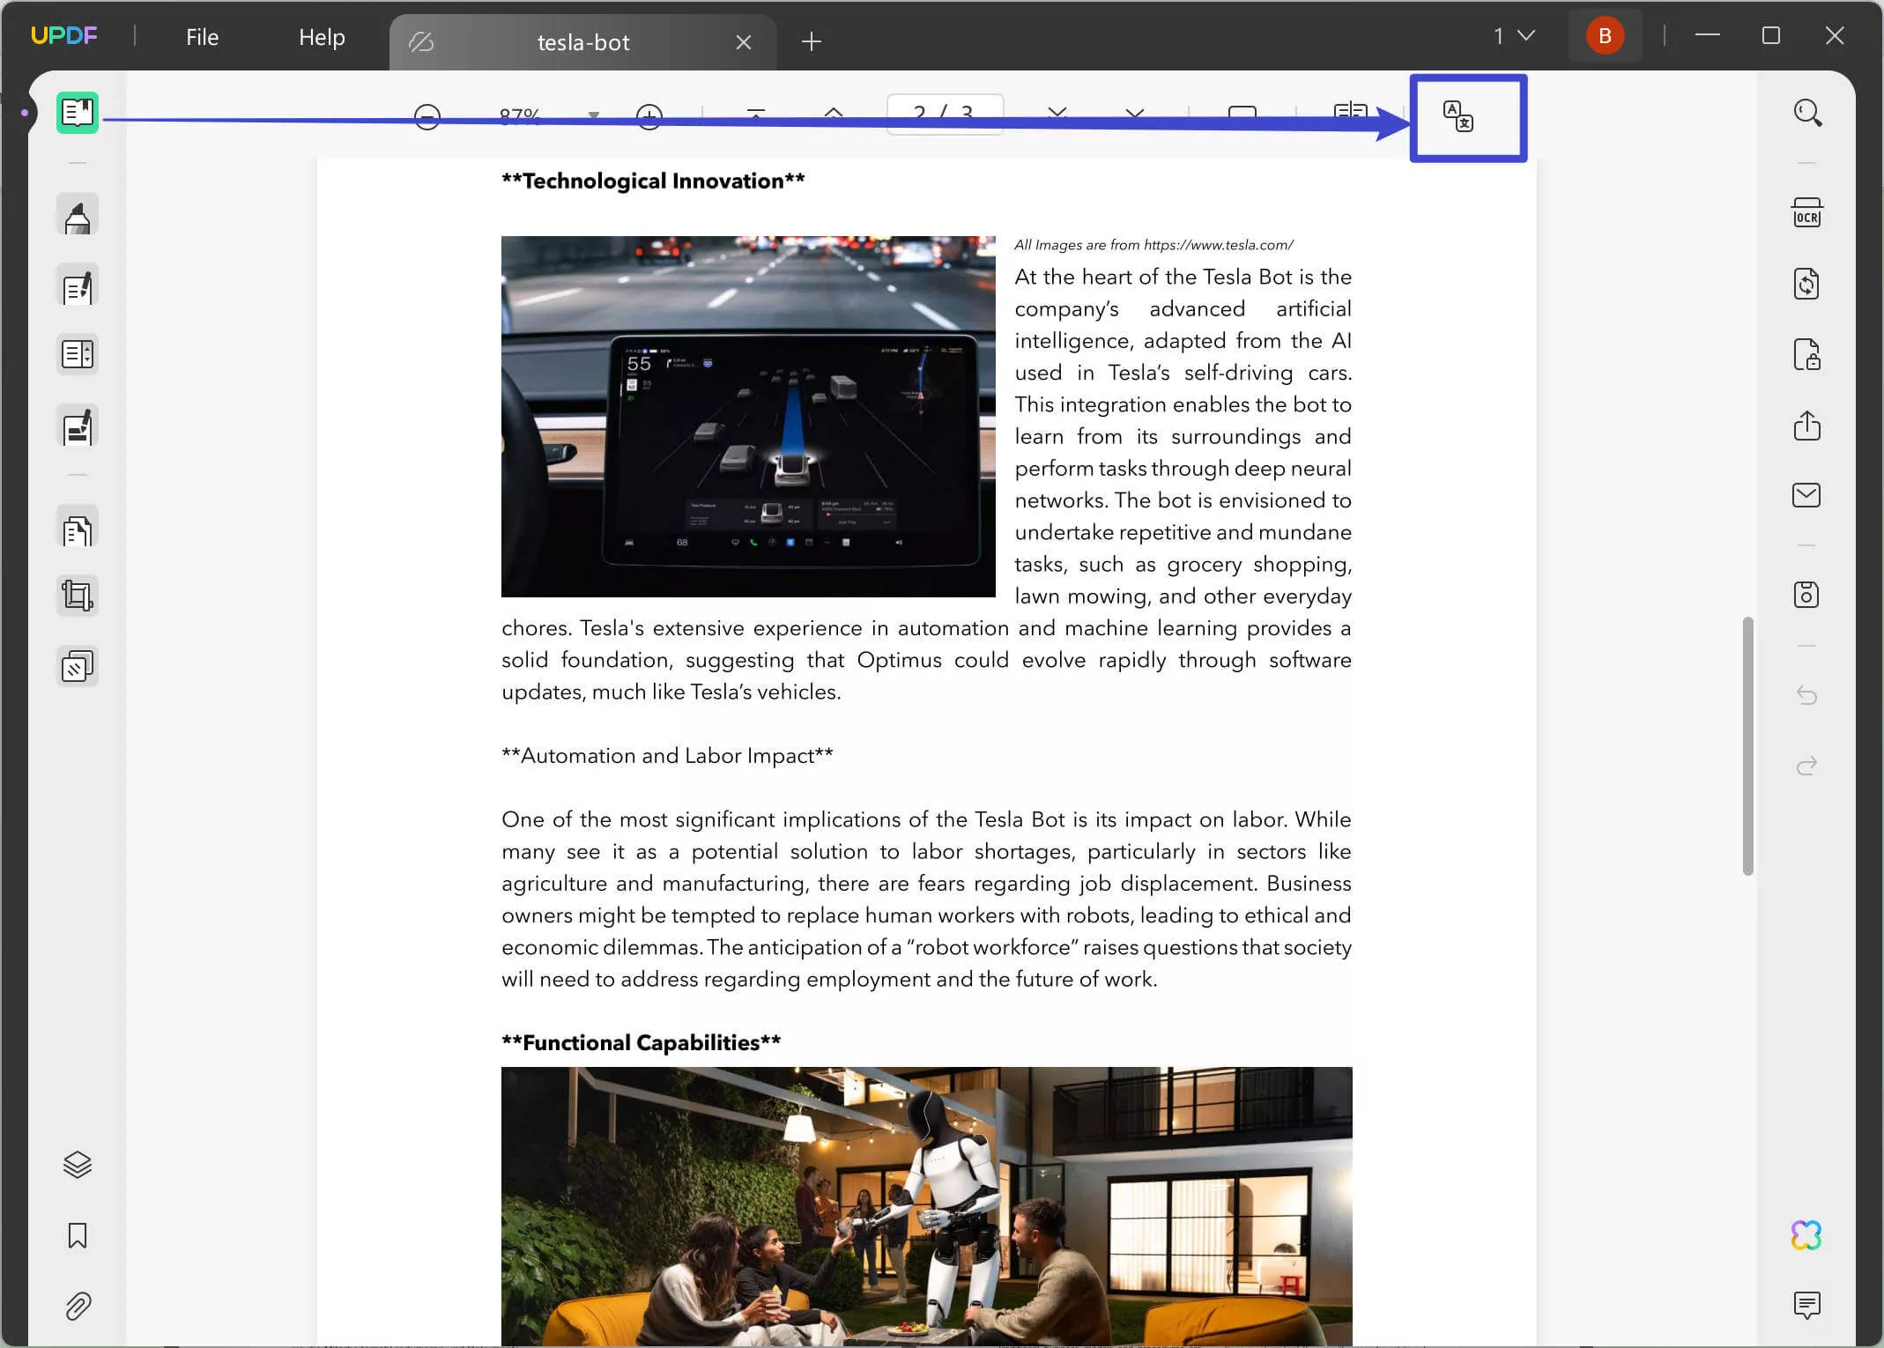Open the Organize Pages tool

[x=77, y=528]
